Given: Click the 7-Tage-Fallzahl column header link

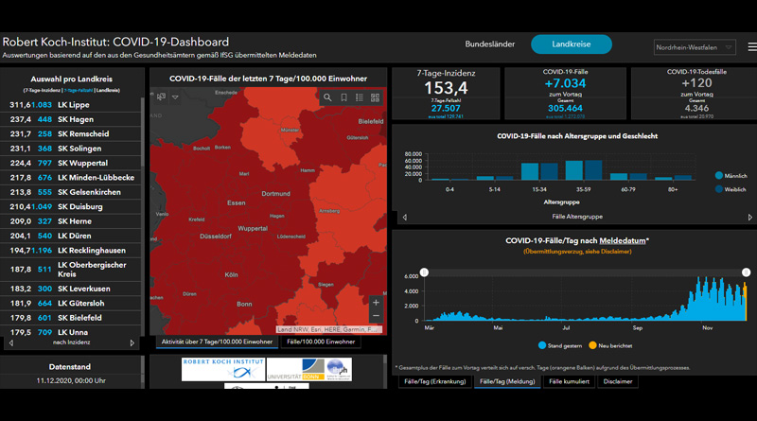Looking at the screenshot, I should pos(79,90).
